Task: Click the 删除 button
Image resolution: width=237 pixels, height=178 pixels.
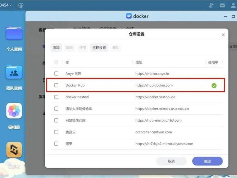Action: 116,47
